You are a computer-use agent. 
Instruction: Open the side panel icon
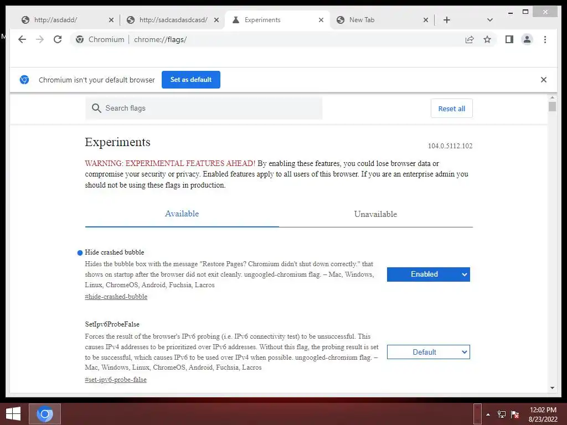tap(509, 39)
